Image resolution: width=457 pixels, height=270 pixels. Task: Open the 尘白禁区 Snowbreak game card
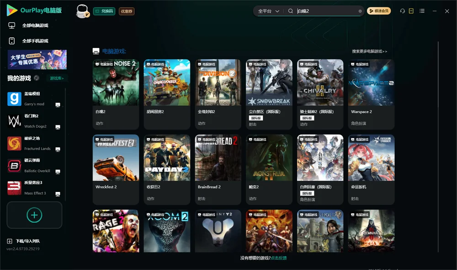269,94
